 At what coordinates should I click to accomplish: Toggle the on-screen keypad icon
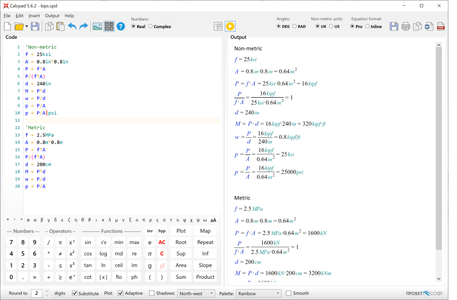click(x=109, y=26)
